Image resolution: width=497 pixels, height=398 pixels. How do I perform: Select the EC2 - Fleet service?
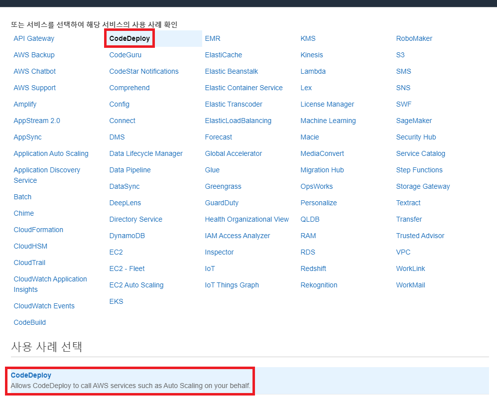(x=127, y=269)
